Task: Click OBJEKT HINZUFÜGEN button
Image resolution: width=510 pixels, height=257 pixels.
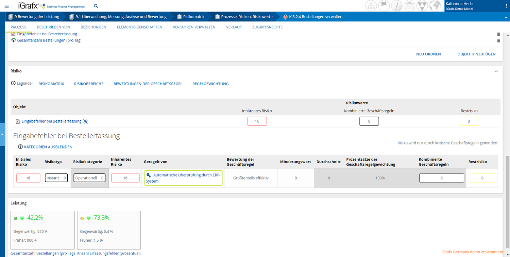Action: [476, 54]
